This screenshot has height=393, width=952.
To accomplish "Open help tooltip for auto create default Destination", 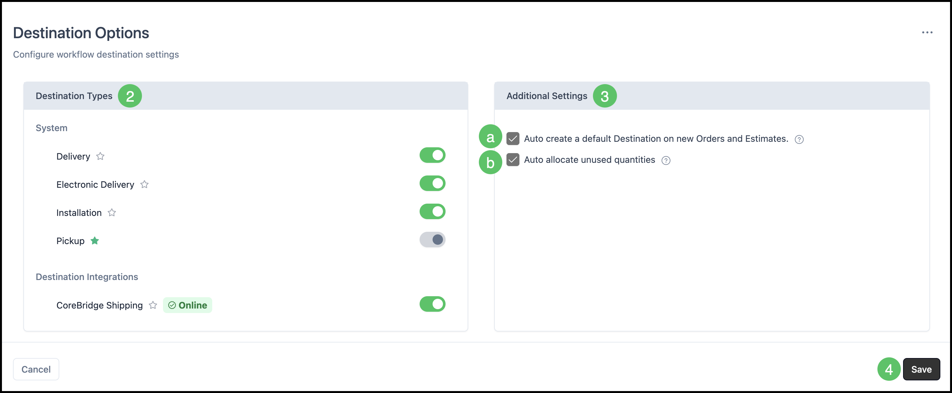I will (x=799, y=139).
